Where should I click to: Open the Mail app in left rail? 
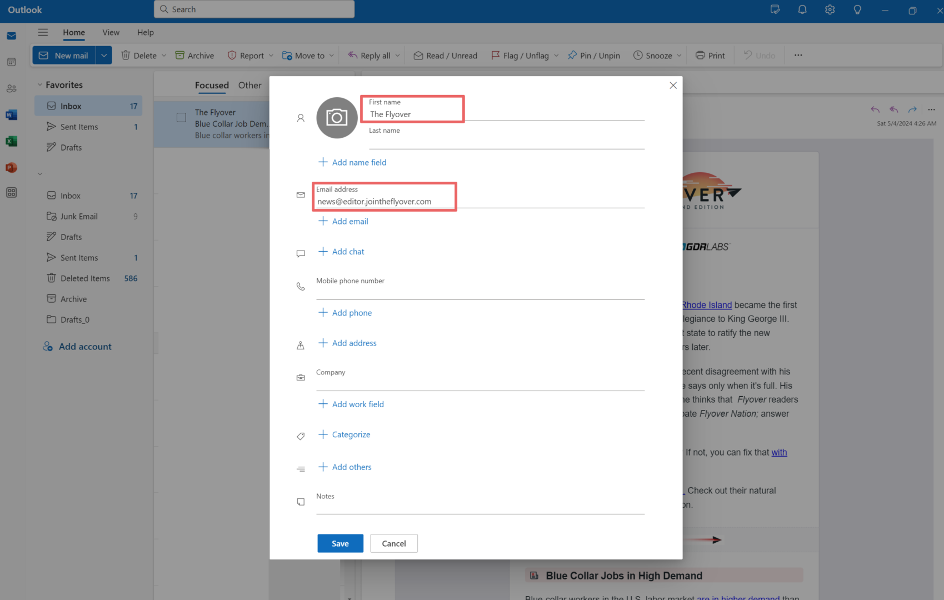coord(11,36)
